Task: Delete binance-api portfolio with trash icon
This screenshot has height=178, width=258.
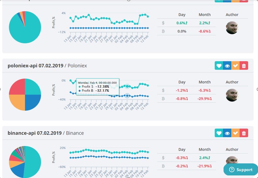Action: (x=244, y=133)
